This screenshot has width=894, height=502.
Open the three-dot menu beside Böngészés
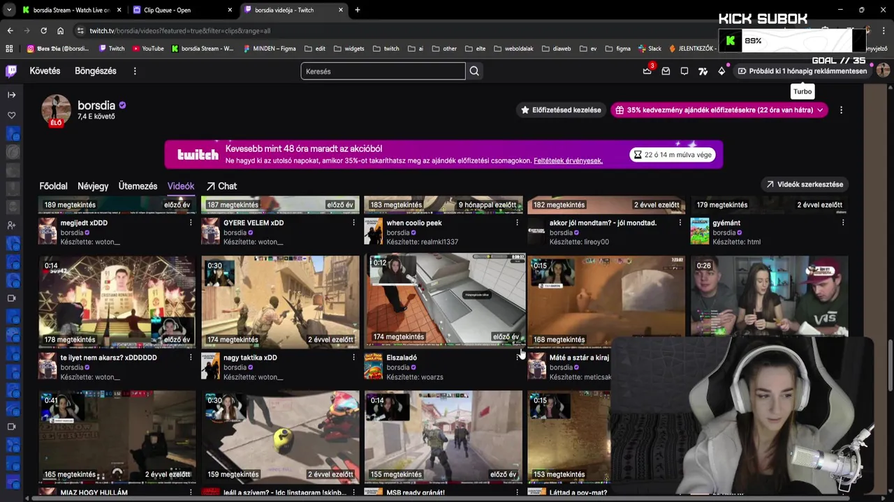click(x=135, y=71)
